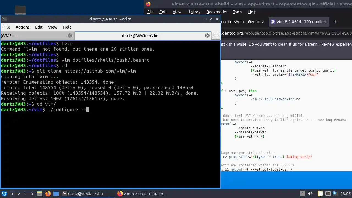Click terminal command line after ./configure --
352x198 pixels.
87,109
